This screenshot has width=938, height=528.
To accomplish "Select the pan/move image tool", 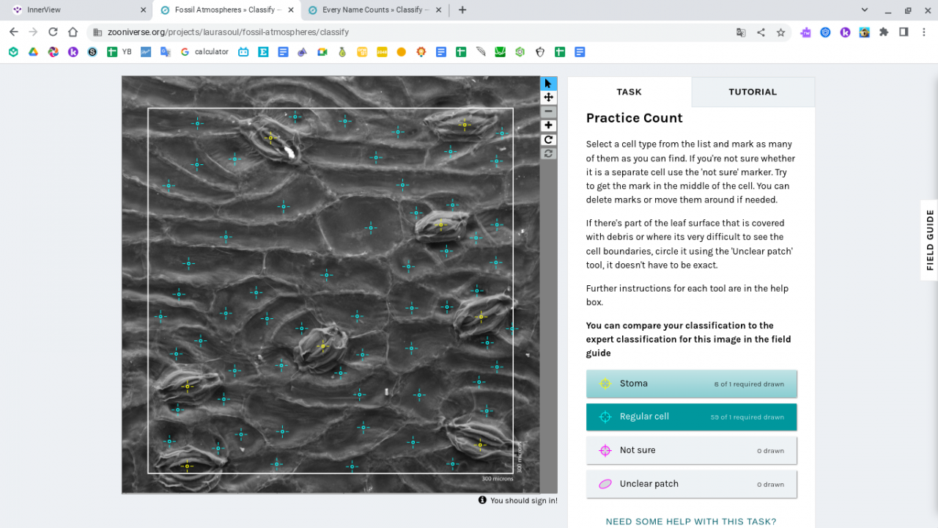I will (548, 98).
